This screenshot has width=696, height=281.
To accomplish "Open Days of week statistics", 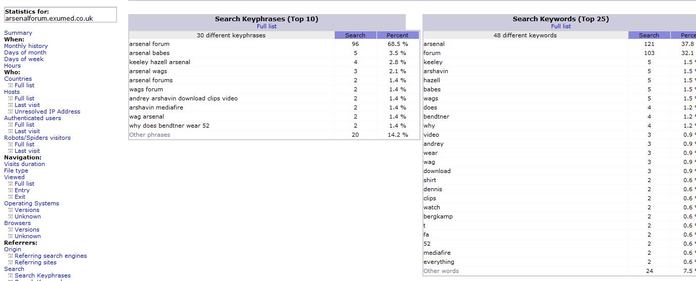I will [24, 59].
